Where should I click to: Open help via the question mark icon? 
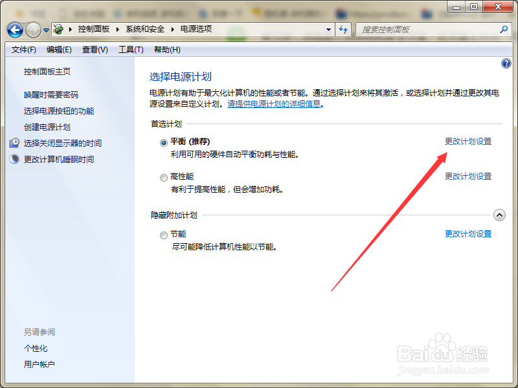click(x=506, y=63)
